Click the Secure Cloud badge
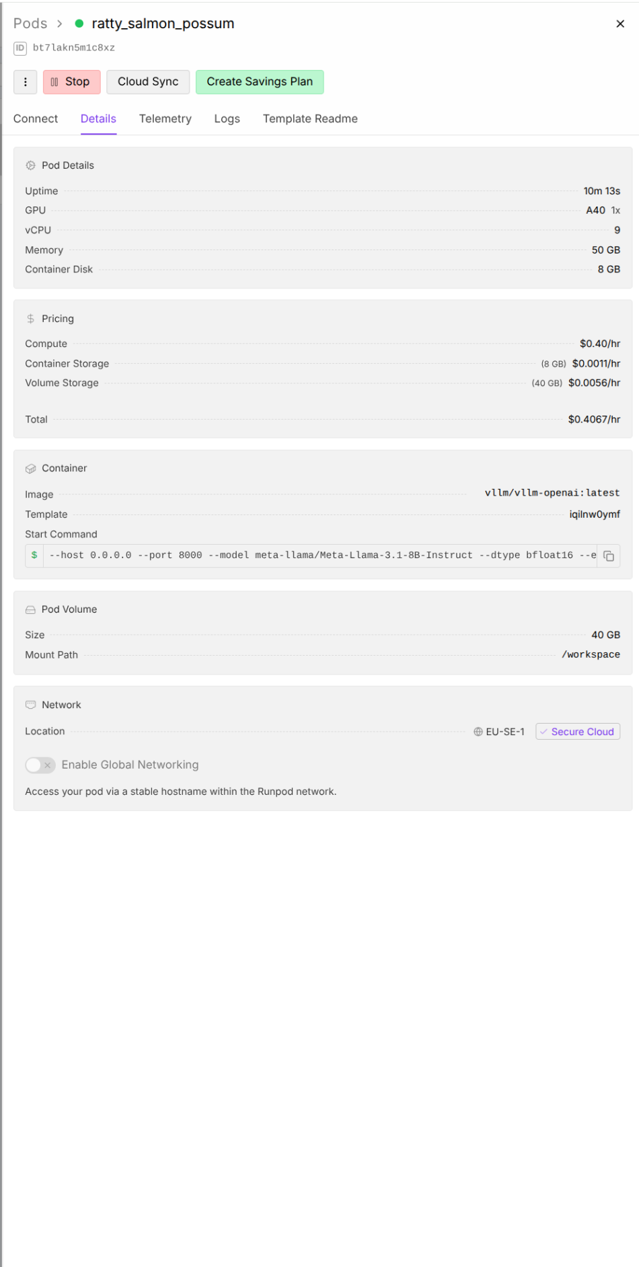Image resolution: width=639 pixels, height=1267 pixels. pos(578,732)
